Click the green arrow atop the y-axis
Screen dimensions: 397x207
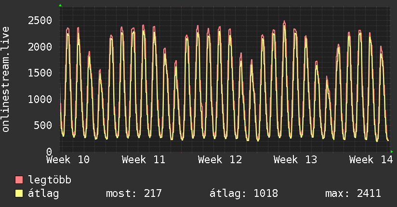[x=60, y=5]
